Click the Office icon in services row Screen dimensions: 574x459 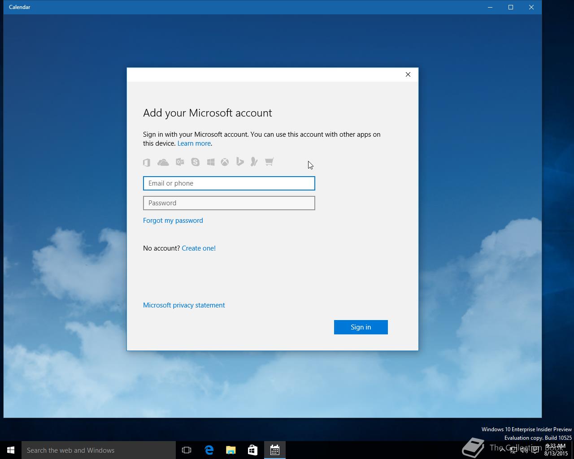(x=147, y=162)
